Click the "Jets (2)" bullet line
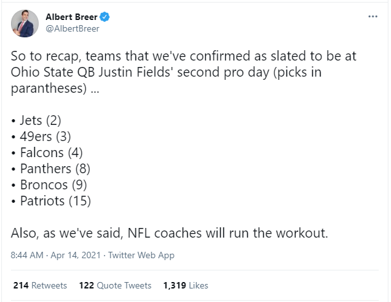391x302 pixels. click(39, 120)
